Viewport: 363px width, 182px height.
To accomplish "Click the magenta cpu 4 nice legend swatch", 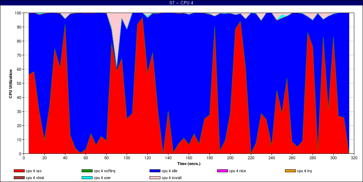I will 223,171.
